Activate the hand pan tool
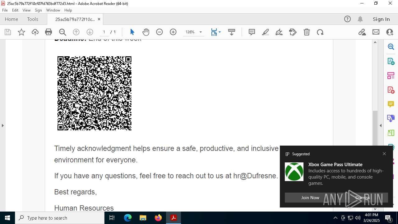 [x=146, y=32]
